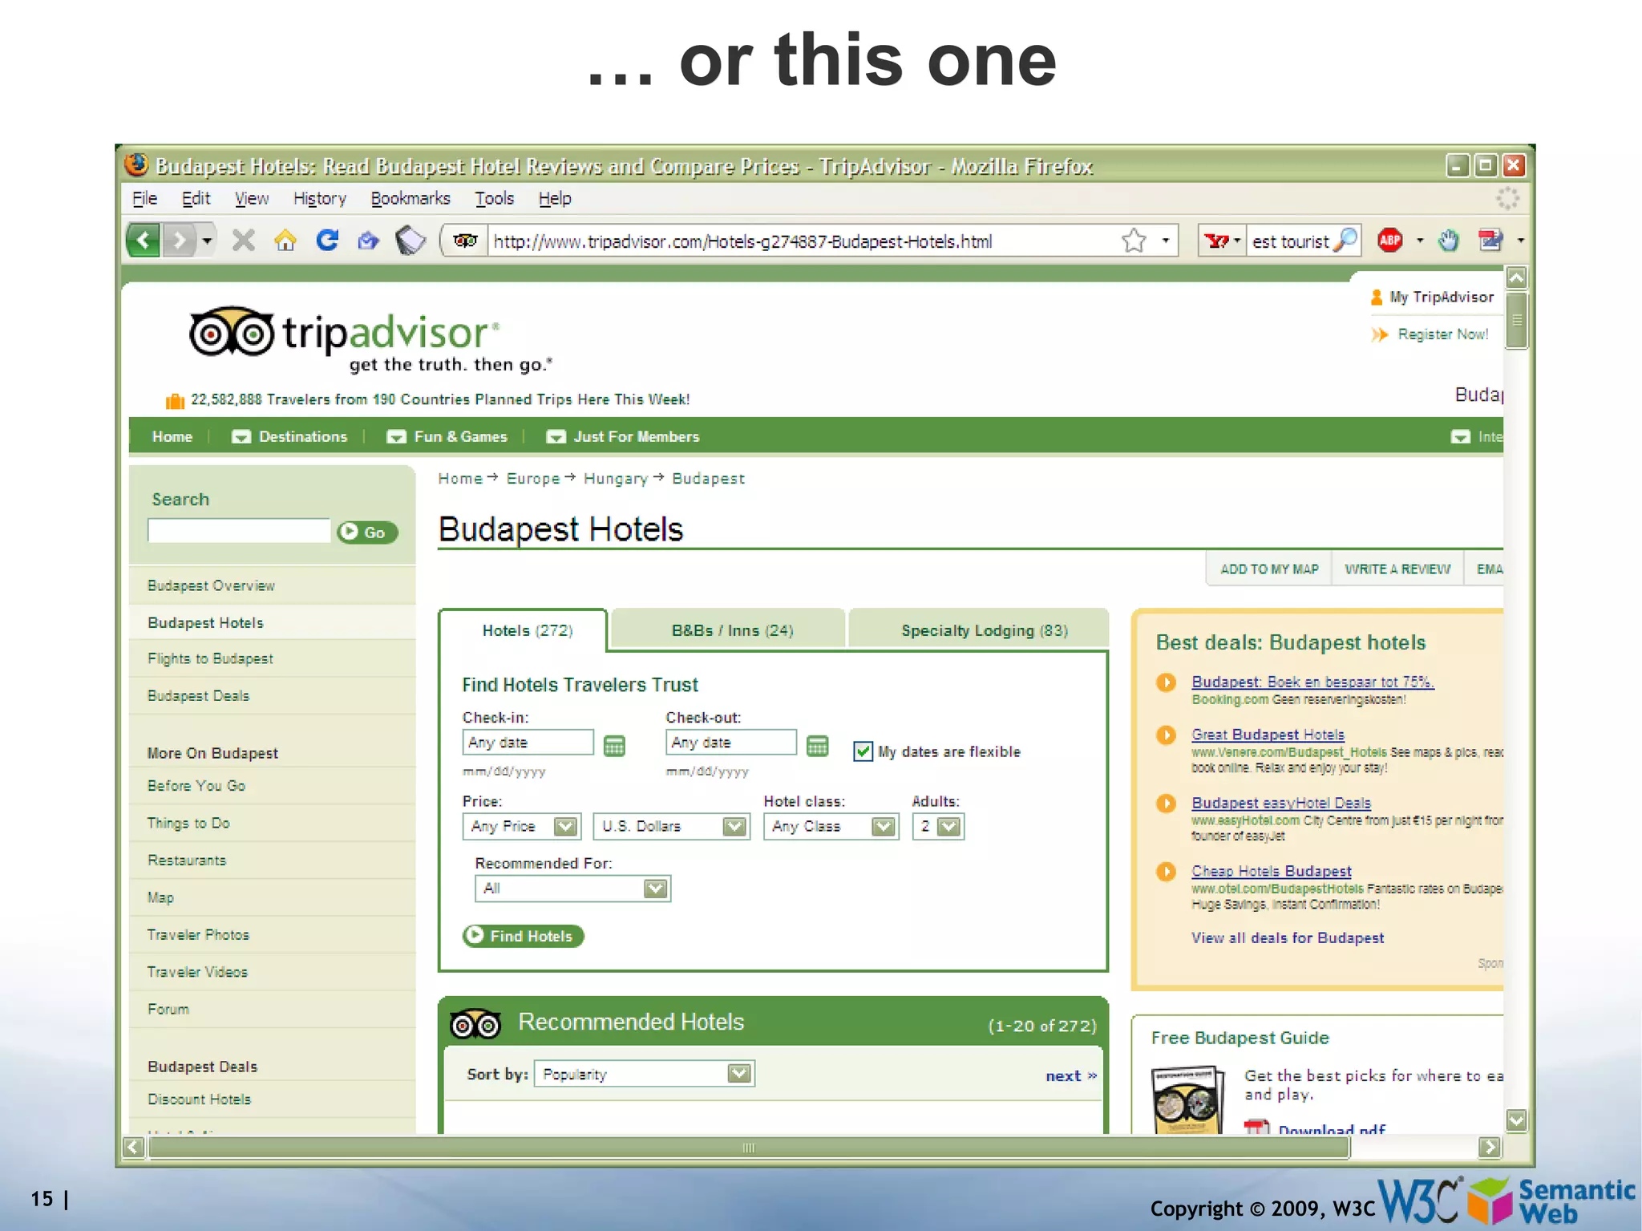Open the Check-in calendar icon
This screenshot has height=1231, width=1642.
pyautogui.click(x=614, y=746)
